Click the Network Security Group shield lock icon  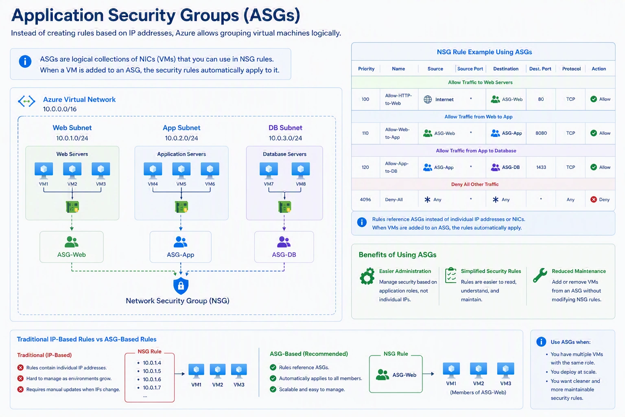[x=181, y=286]
